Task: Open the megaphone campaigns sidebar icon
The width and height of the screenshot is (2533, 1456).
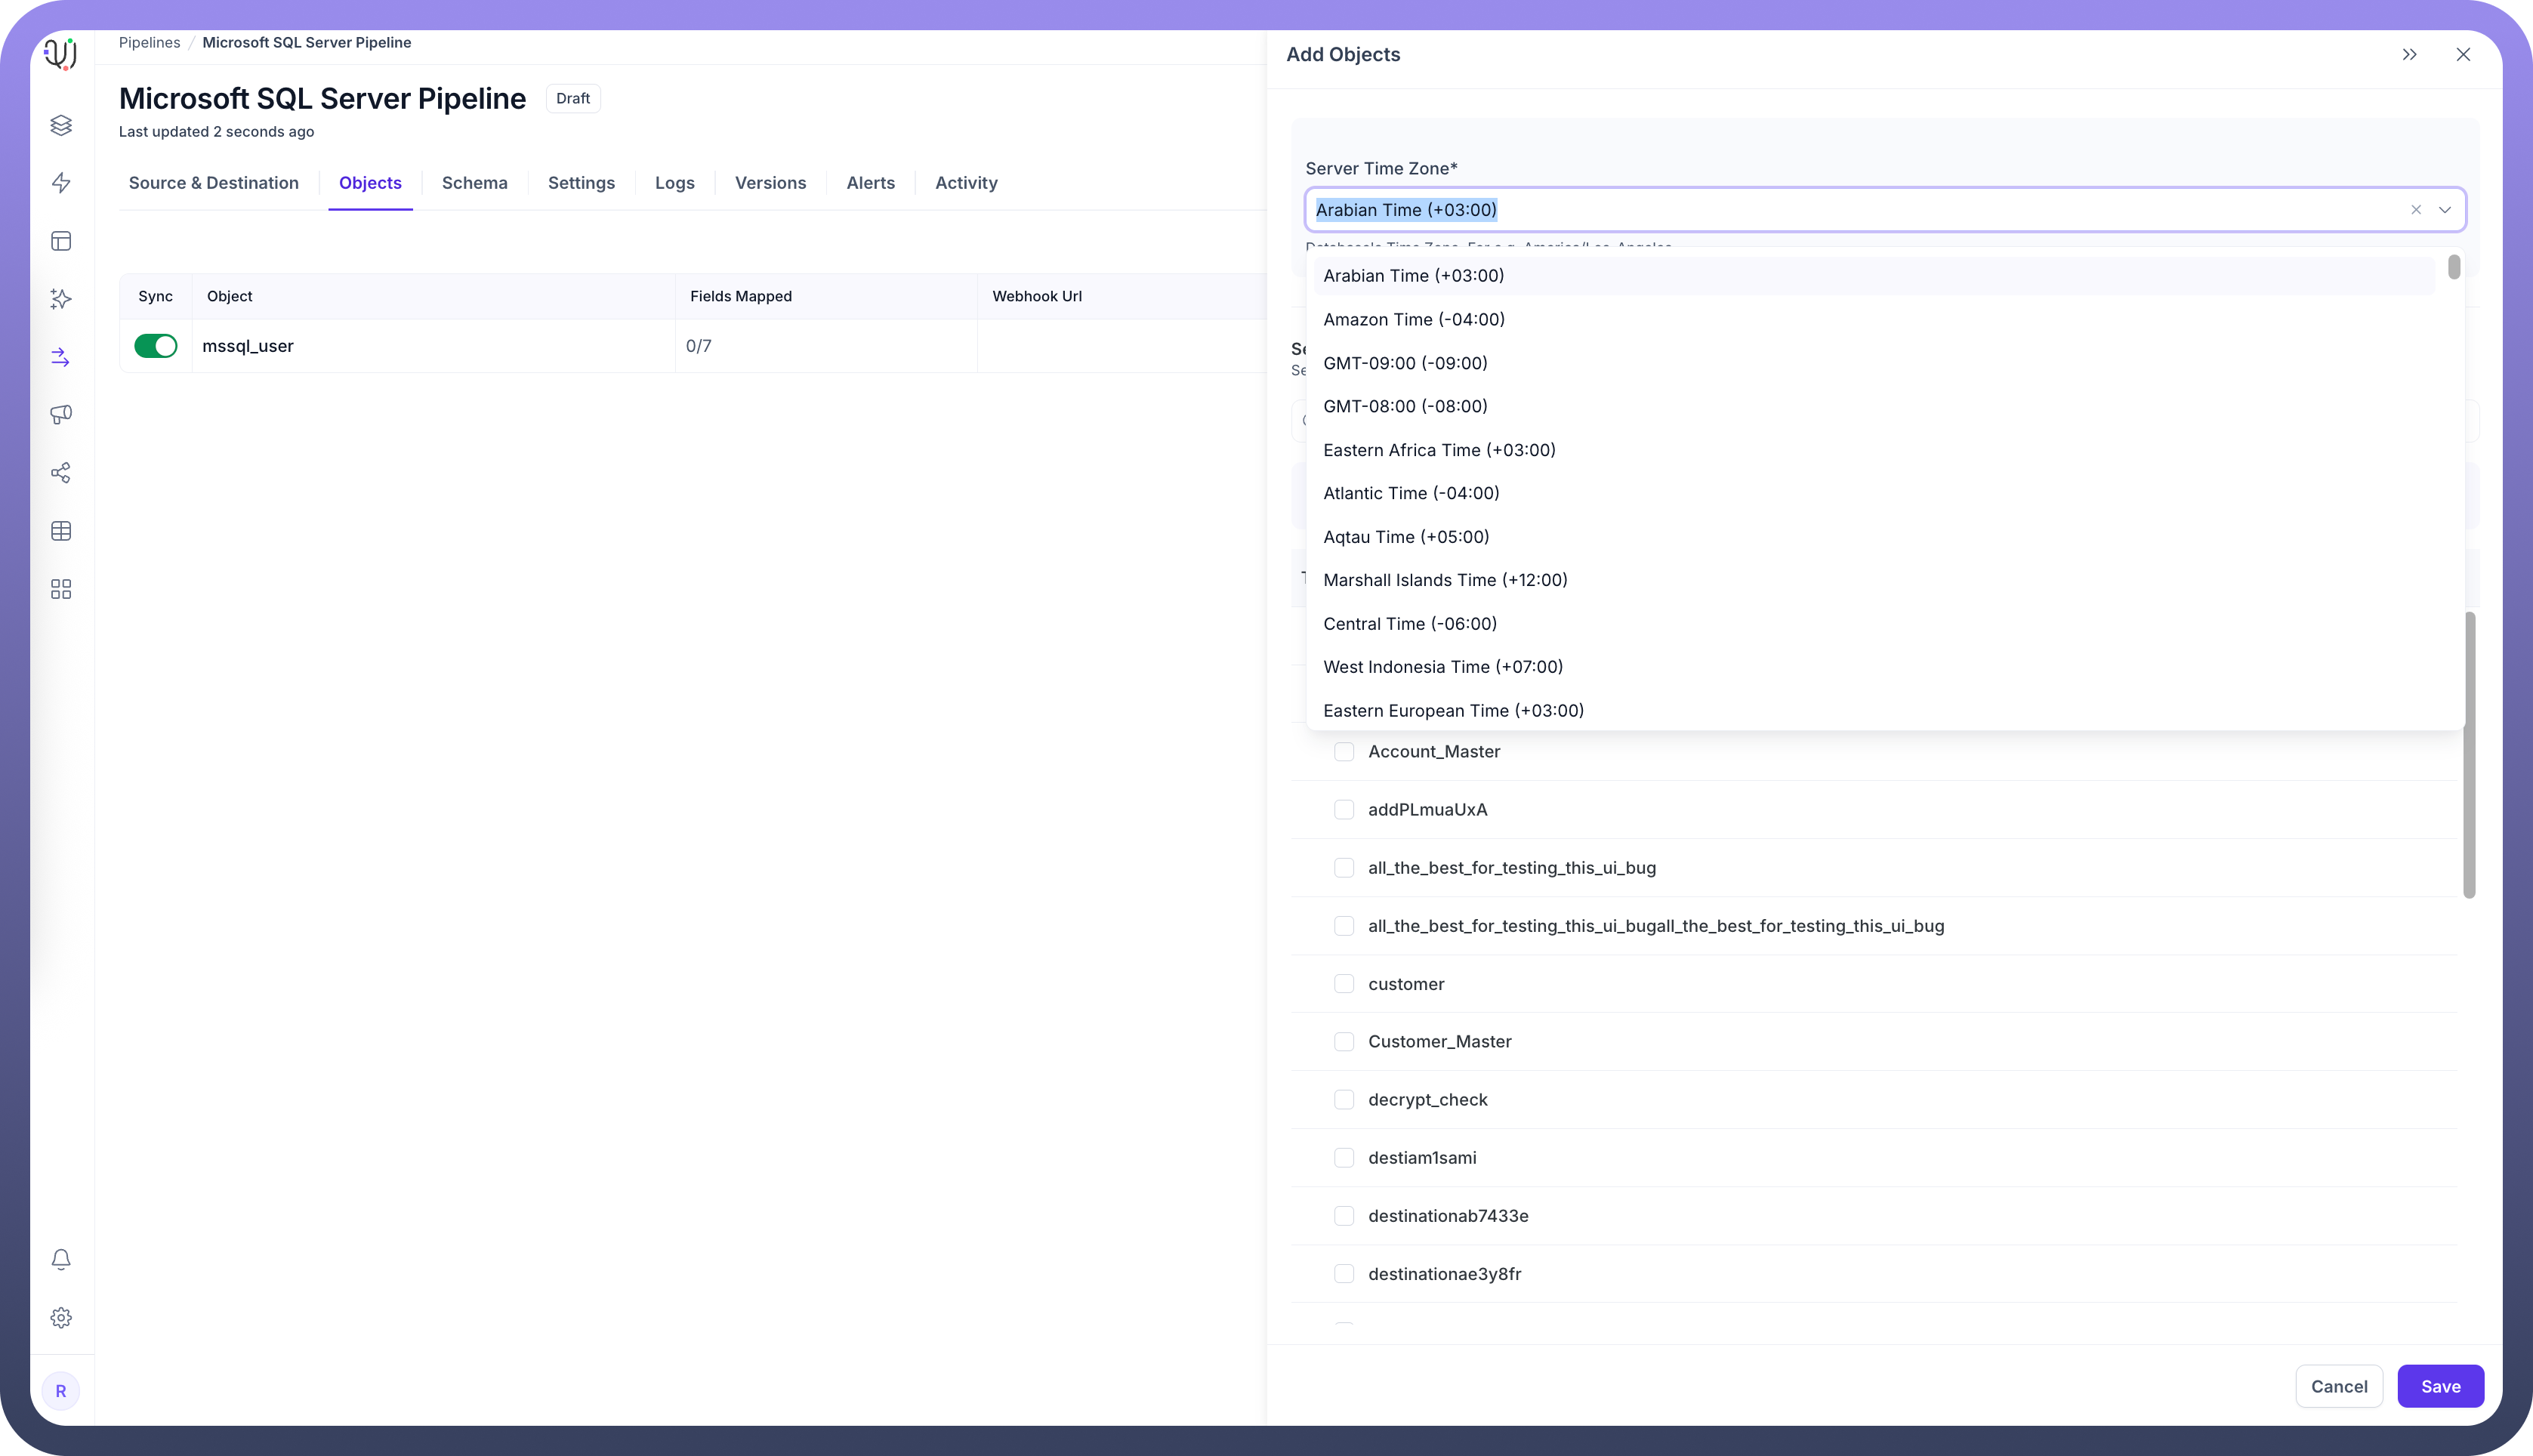Action: (x=61, y=415)
